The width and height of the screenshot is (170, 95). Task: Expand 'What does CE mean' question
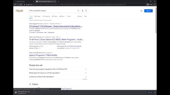(58, 73)
